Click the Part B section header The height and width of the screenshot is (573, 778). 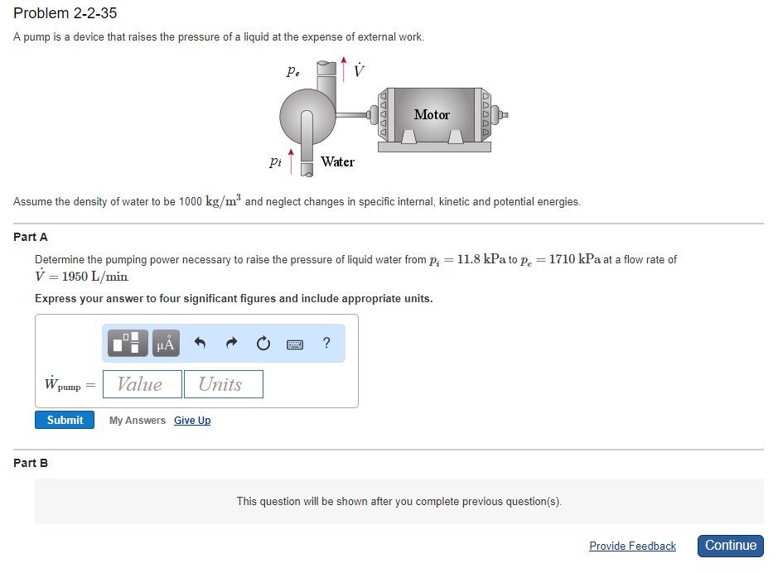(x=27, y=463)
